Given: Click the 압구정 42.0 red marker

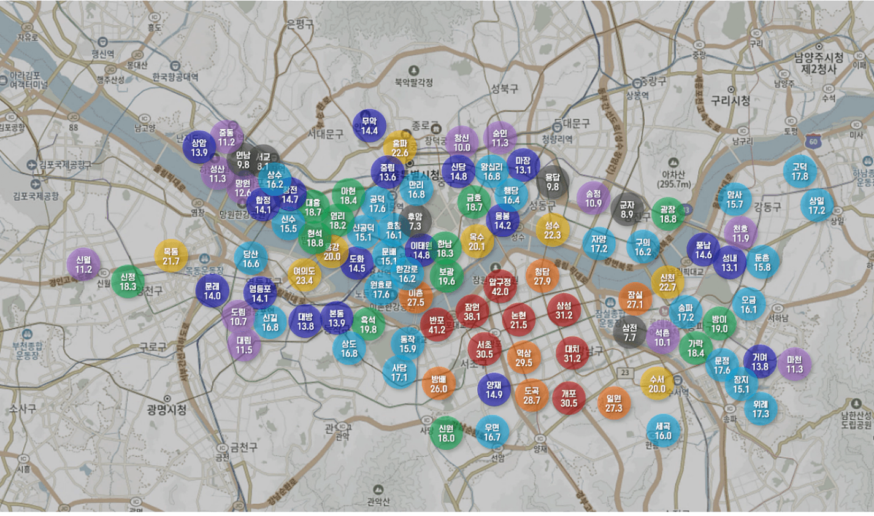Looking at the screenshot, I should (500, 287).
